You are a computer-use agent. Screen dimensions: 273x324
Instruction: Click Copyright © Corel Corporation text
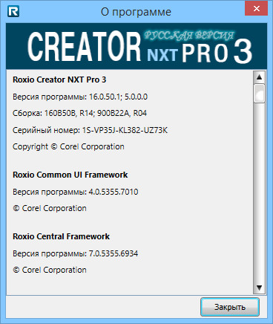point(68,146)
